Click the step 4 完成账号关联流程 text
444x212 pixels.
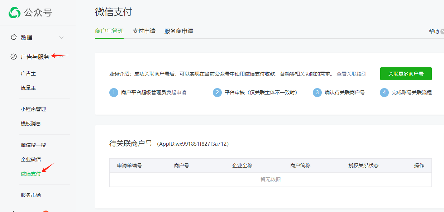point(412,92)
